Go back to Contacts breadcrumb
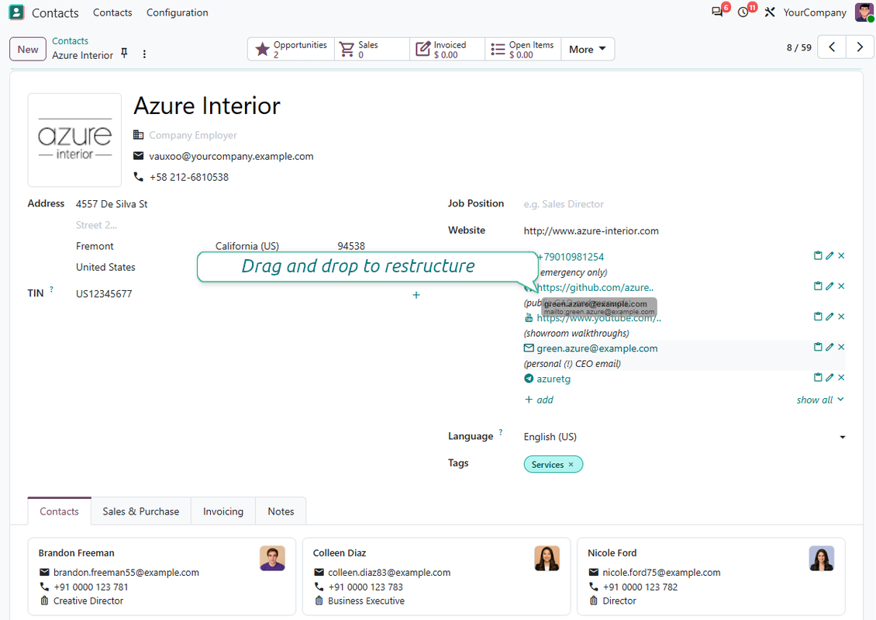The image size is (876, 620). tap(70, 41)
